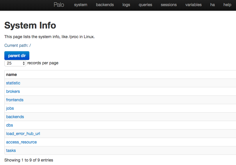Open the help page
Screen dimensions: 236x165
(x=227, y=5)
